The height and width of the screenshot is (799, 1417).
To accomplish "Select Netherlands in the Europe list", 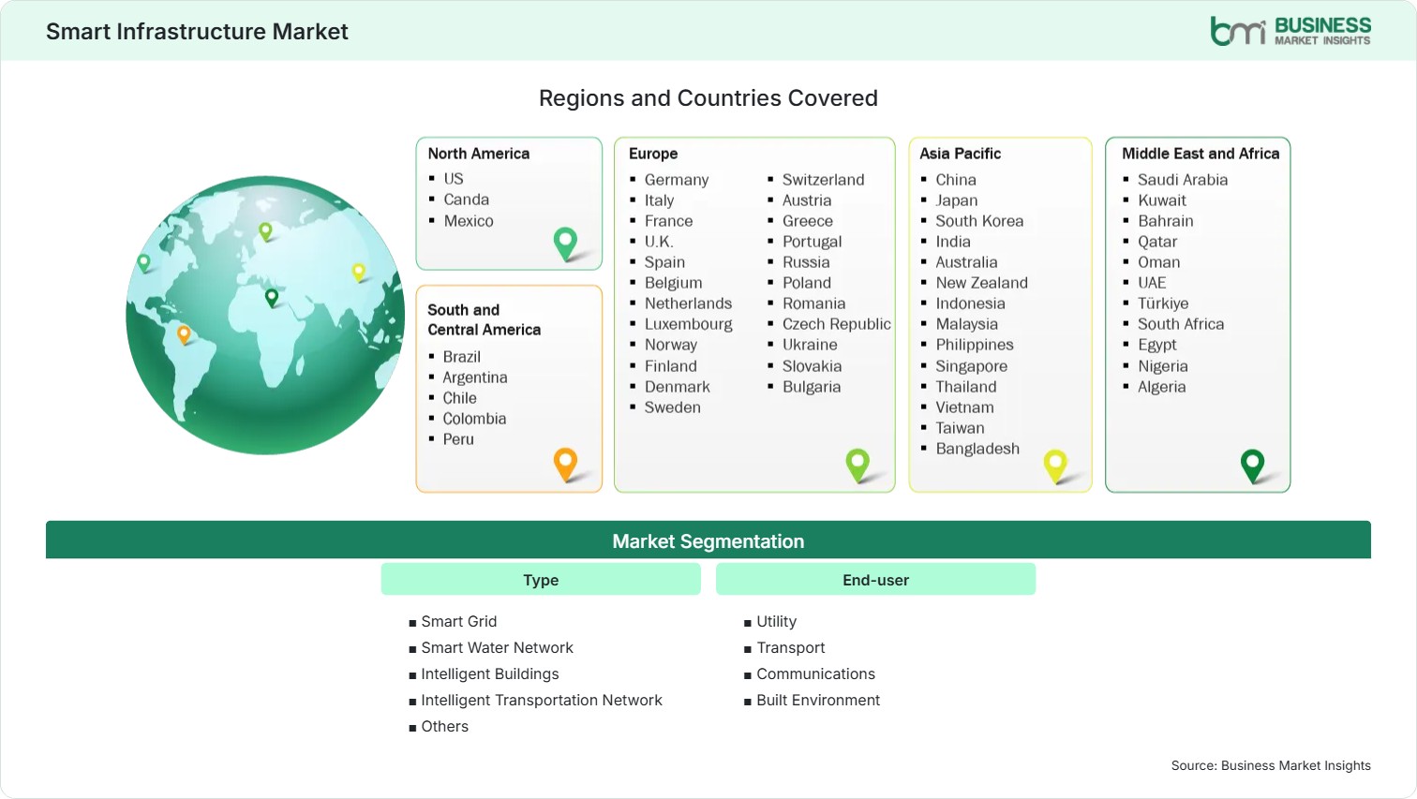I will (688, 303).
